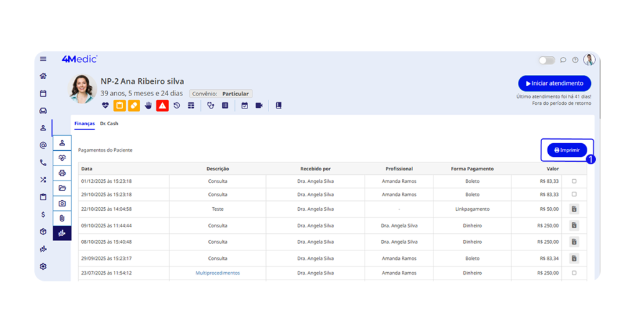Toggle the switch in the top header

click(546, 60)
